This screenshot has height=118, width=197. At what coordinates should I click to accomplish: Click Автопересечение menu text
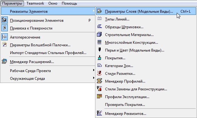point(25,37)
